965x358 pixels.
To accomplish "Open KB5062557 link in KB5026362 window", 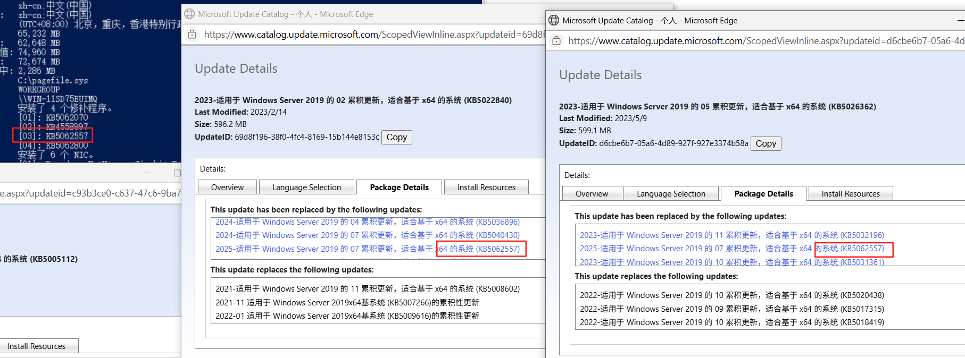I will pyautogui.click(x=732, y=249).
